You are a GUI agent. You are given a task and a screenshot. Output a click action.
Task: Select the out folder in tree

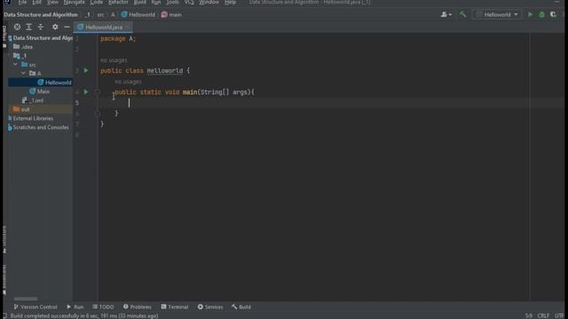(x=21, y=109)
